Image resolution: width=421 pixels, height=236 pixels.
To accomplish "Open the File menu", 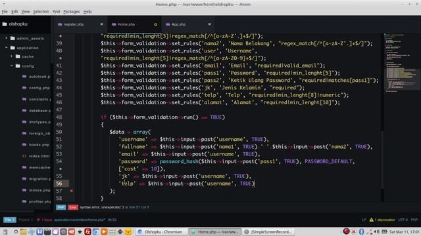I will pyautogui.click(x=5, y=12).
